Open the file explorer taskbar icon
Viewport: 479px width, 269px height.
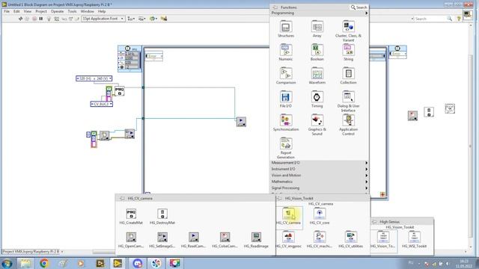coord(25,263)
